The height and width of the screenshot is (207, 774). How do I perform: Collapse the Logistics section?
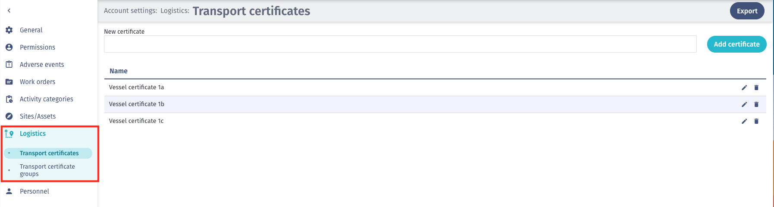(33, 134)
